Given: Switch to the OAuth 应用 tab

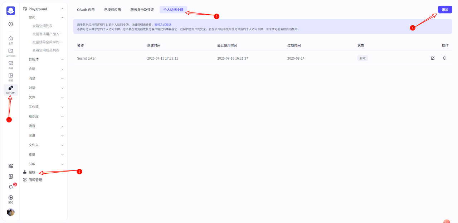Looking at the screenshot, I should tap(86, 10).
